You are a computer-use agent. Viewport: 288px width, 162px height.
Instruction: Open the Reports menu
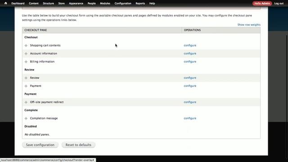tap(140, 3)
